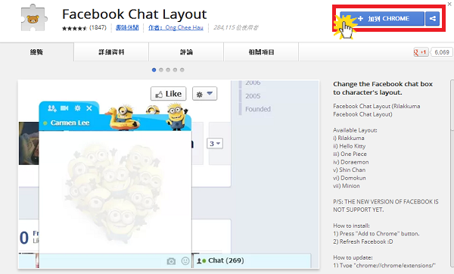Select the second screenshot pagination dot
Viewport: 454px width, 274px height.
(x=161, y=70)
